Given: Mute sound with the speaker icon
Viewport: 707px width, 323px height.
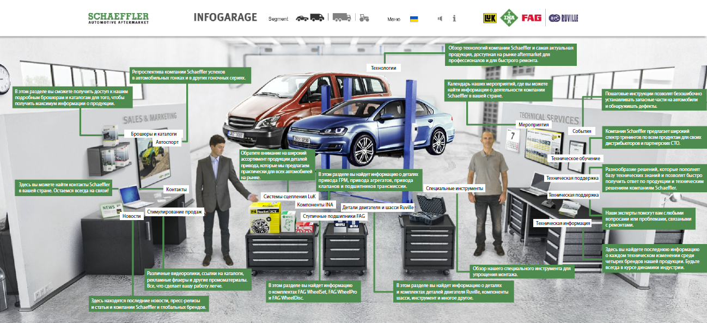Looking at the screenshot, I should pyautogui.click(x=440, y=19).
